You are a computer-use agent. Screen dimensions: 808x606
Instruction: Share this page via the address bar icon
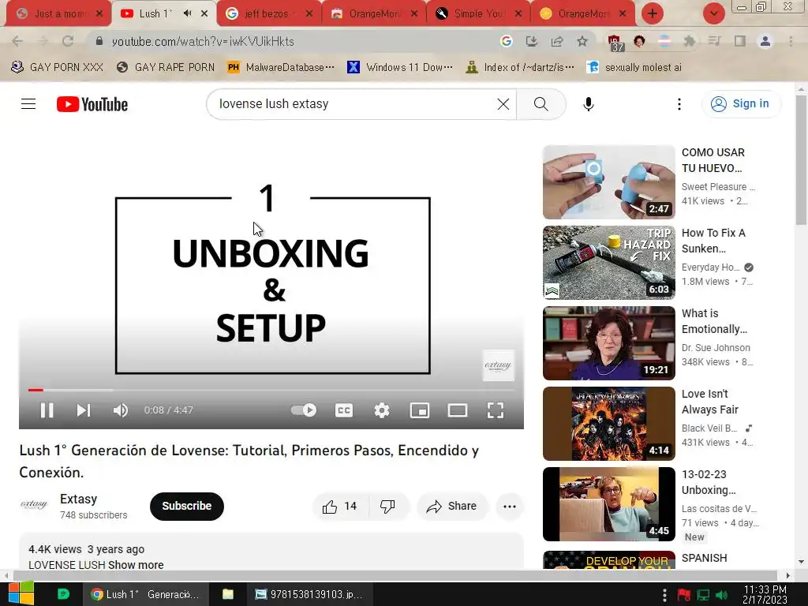(556, 41)
